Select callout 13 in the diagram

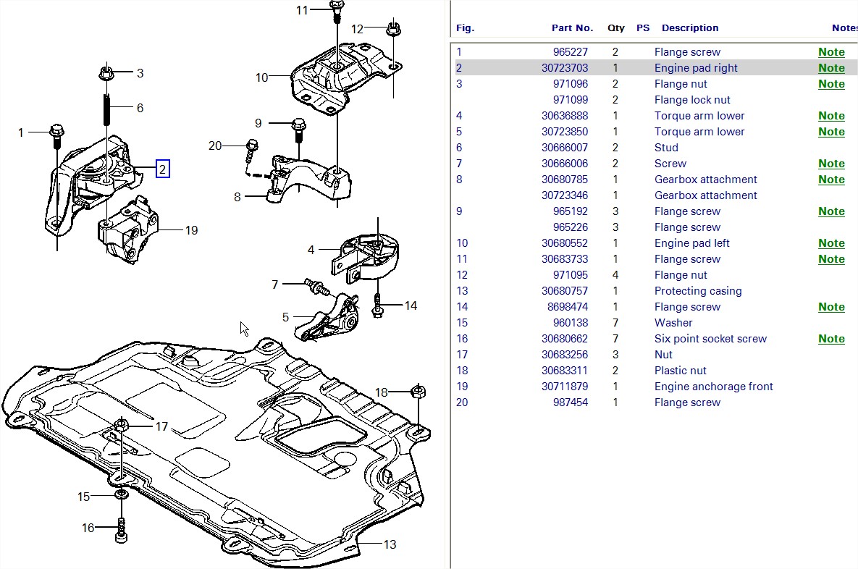pyautogui.click(x=390, y=544)
